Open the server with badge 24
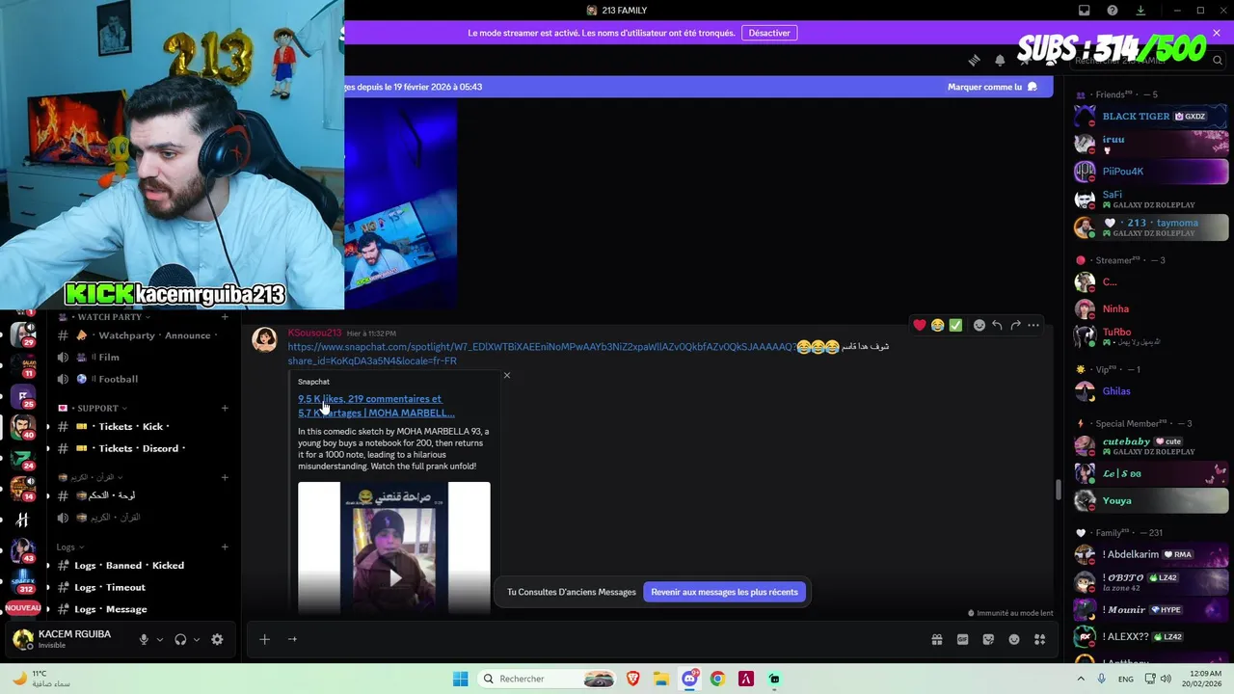The height and width of the screenshot is (694, 1234). coord(22,459)
